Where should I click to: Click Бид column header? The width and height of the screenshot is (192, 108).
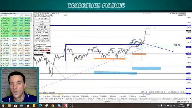15,16
